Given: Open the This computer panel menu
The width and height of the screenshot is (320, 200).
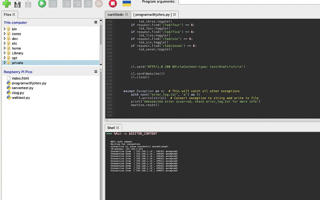Looking at the screenshot, I should click(x=96, y=22).
